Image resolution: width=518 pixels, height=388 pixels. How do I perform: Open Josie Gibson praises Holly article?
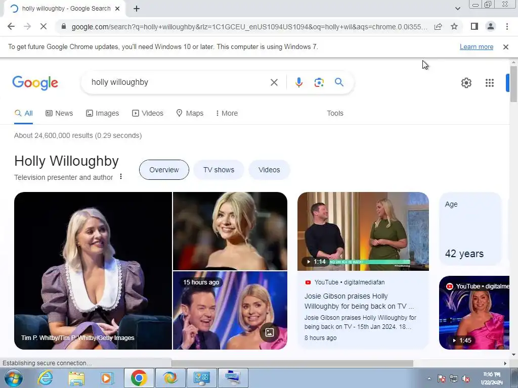click(x=359, y=301)
